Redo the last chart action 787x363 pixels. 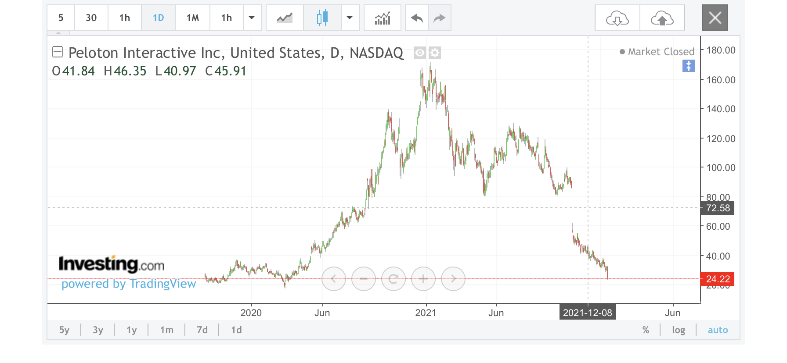click(x=440, y=18)
